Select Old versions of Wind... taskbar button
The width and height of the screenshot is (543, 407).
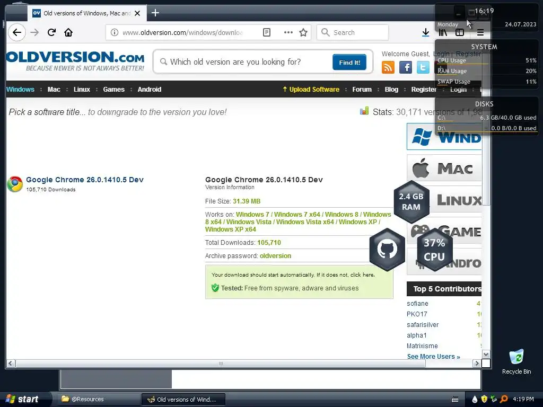pos(183,400)
